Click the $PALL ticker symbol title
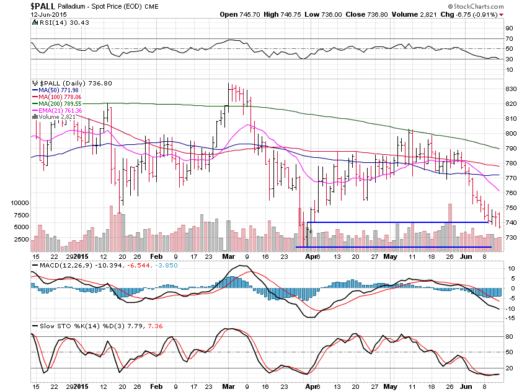The width and height of the screenshot is (527, 392). (x=43, y=6)
